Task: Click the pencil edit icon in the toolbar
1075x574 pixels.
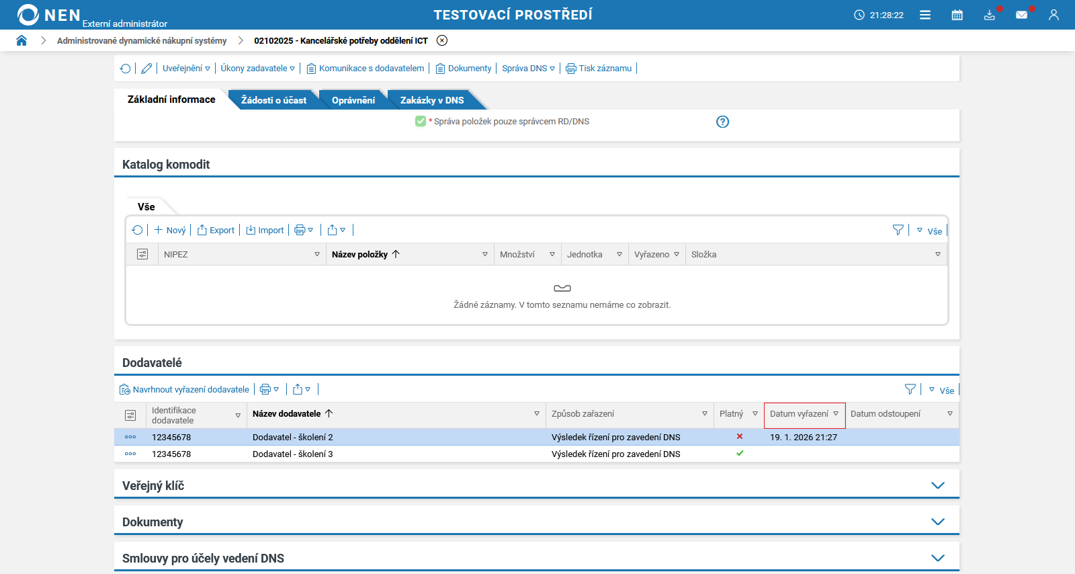Action: [146, 69]
